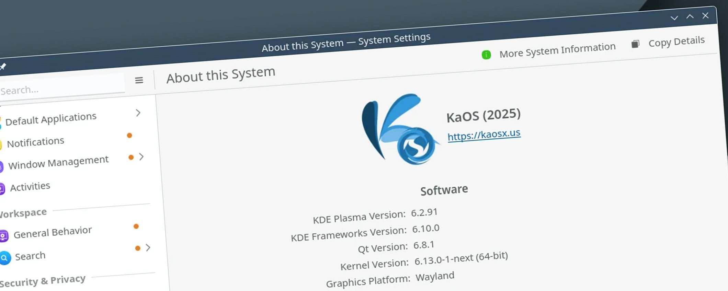This screenshot has height=291, width=728.
Task: Expand Default Applications with its chevron
Action: (138, 113)
